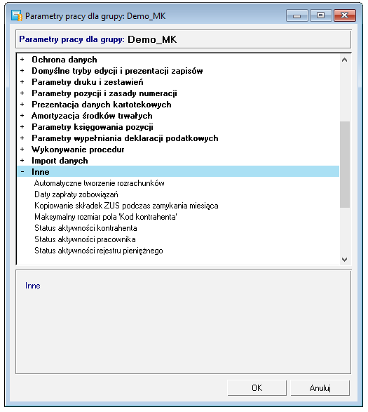368x412 pixels.
Task: Choose Status aktywności kontrahenta
Action: (x=86, y=228)
